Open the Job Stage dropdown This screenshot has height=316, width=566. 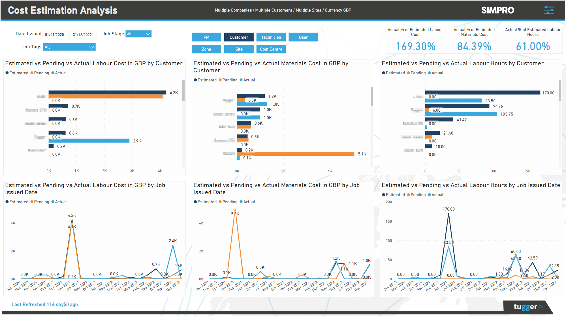(138, 34)
